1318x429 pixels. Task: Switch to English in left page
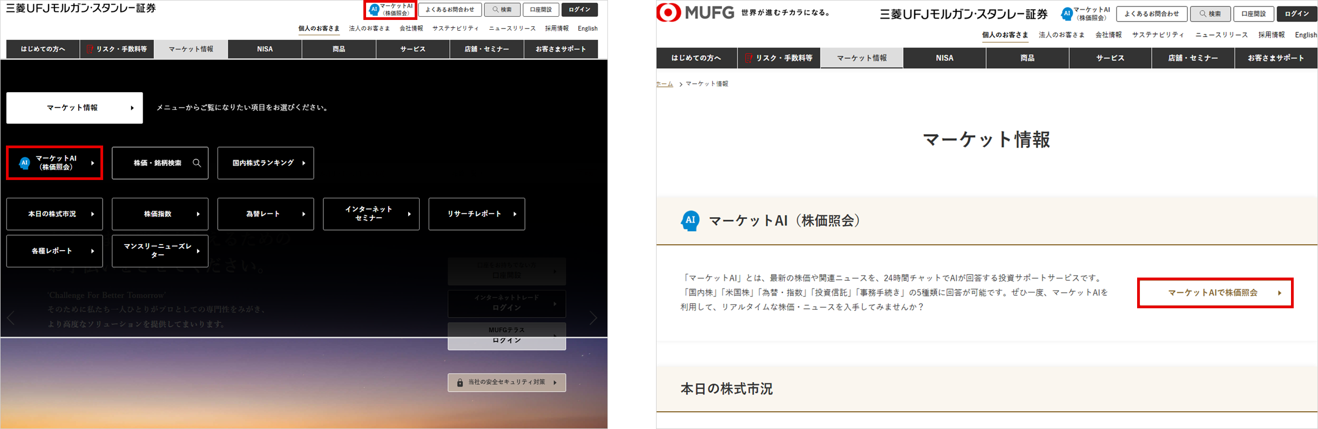coord(587,29)
